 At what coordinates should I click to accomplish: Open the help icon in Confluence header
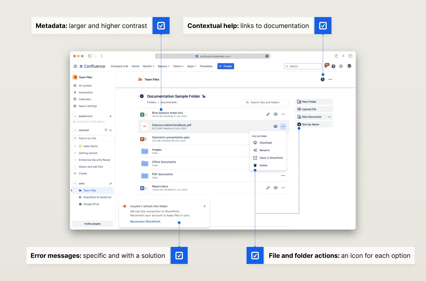[333, 66]
